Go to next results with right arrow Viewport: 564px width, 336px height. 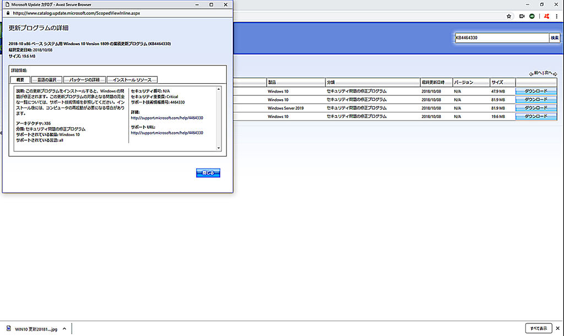point(555,74)
